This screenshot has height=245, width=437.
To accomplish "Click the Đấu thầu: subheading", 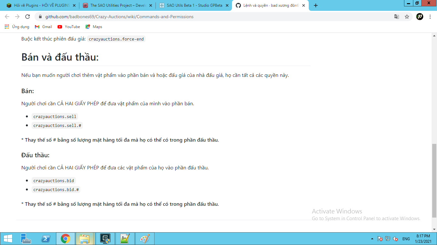I will coord(36,155).
